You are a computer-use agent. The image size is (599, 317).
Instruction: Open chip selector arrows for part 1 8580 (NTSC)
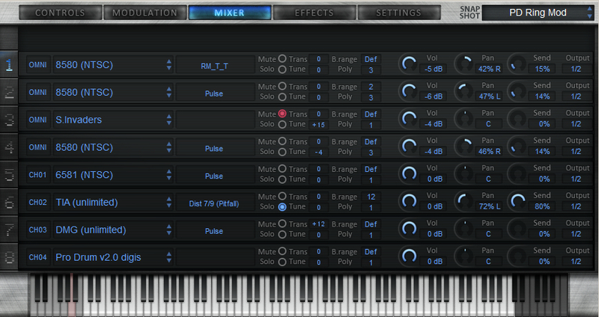[169, 64]
